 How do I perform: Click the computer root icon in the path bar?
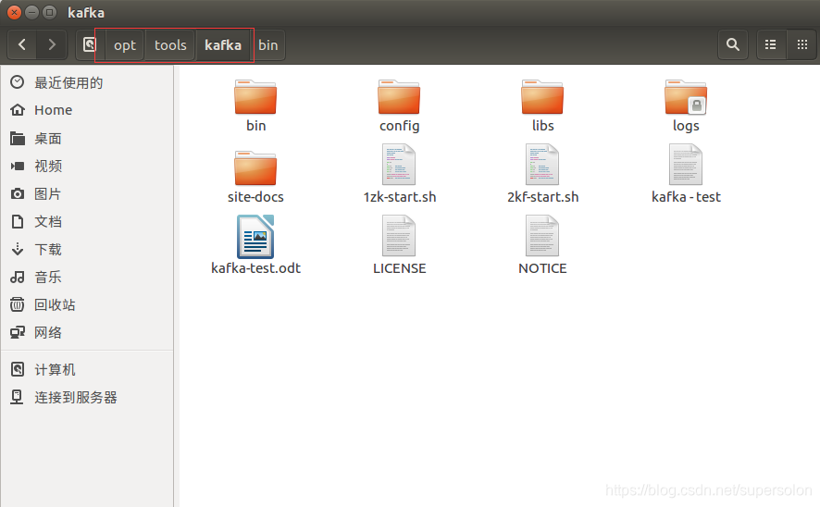coord(90,45)
